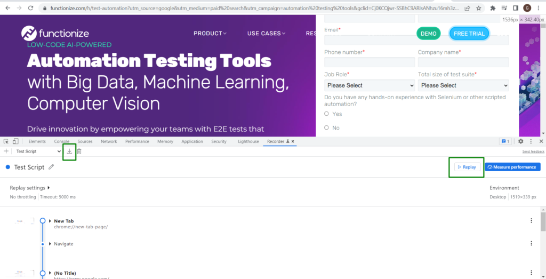Click the Replay button
Viewport: 546px width, 279px height.
[x=467, y=167]
